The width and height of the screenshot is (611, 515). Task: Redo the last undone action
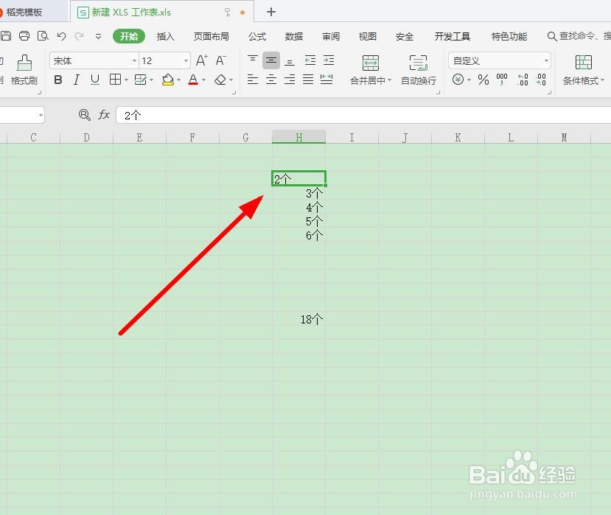coord(79,36)
